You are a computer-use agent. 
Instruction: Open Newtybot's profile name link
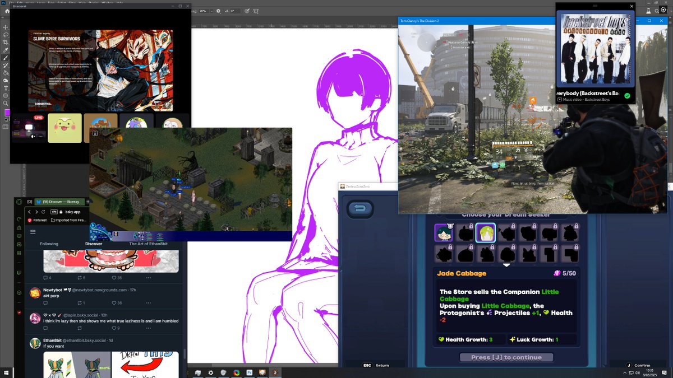coord(52,290)
